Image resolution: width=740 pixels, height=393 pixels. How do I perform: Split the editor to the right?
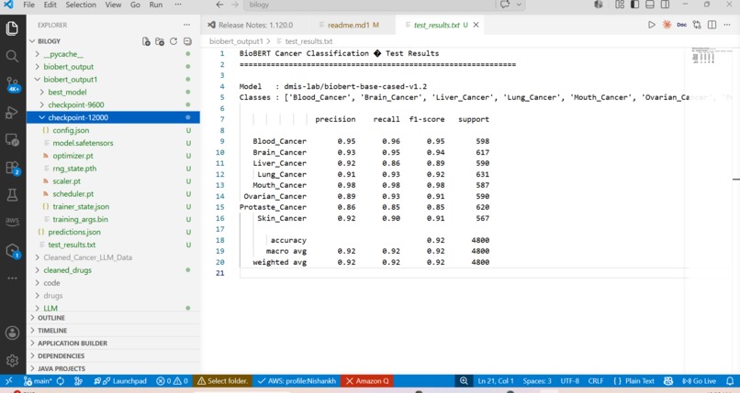(712, 25)
